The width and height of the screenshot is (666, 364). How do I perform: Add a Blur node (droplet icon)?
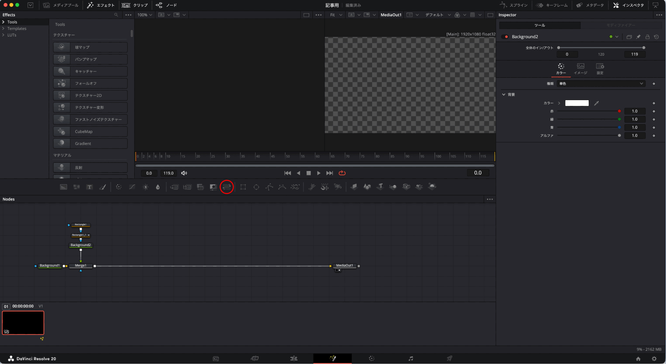(158, 187)
